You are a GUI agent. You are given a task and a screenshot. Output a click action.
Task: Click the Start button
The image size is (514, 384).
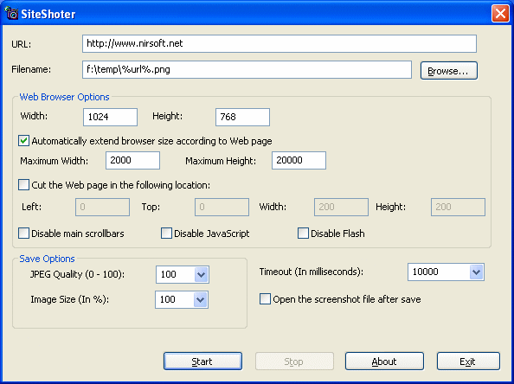202,362
